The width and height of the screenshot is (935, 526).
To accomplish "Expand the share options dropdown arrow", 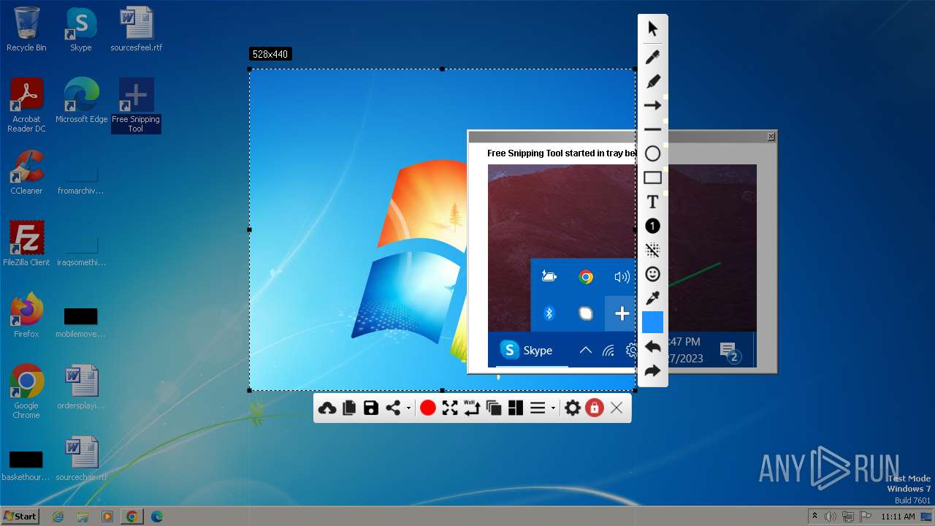I will pyautogui.click(x=408, y=408).
